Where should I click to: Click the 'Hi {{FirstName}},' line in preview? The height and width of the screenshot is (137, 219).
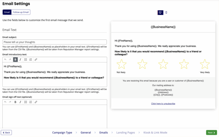(124, 41)
